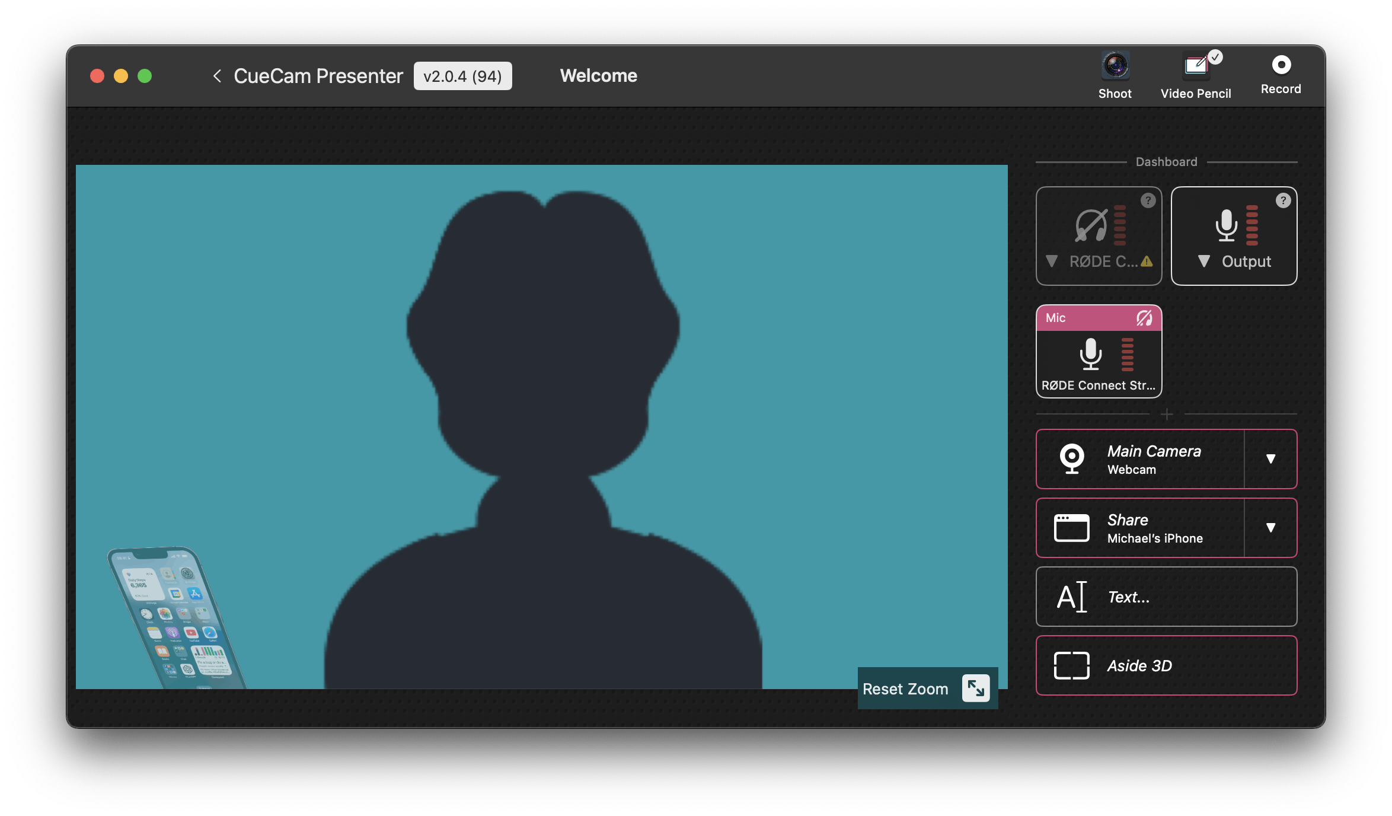Viewport: 1392px width, 816px height.
Task: Click the Welcome title in the toolbar
Action: click(x=598, y=76)
